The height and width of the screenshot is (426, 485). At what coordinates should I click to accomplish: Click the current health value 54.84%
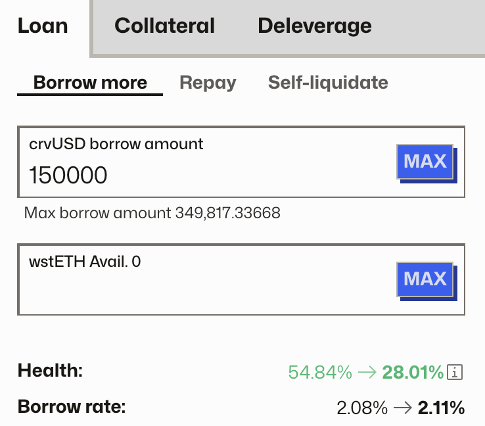(320, 373)
